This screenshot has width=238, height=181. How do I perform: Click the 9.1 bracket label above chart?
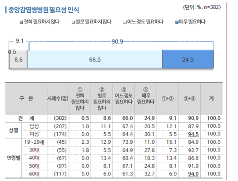pyautogui.click(x=20, y=41)
